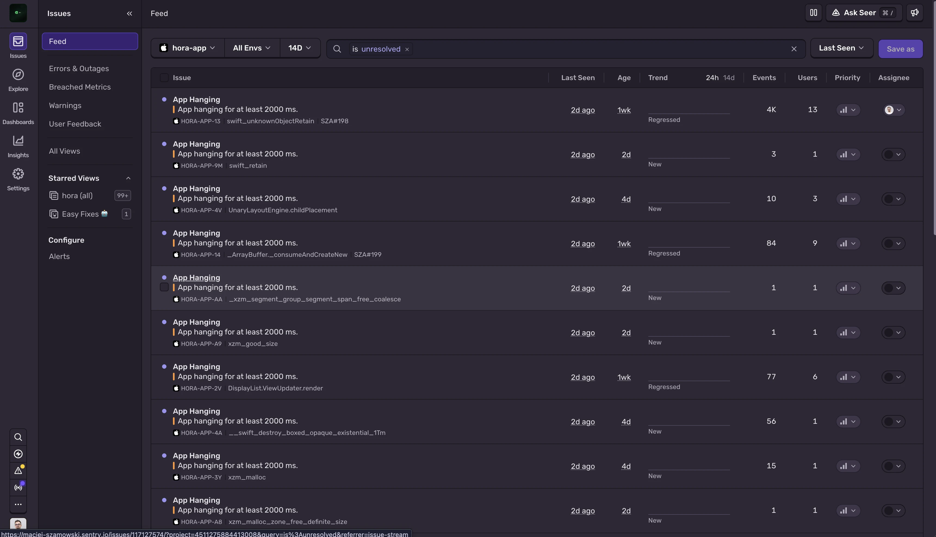Click '2d ago' last seen for HORA-APP-3Y
Image resolution: width=936 pixels, height=537 pixels.
coord(582,466)
